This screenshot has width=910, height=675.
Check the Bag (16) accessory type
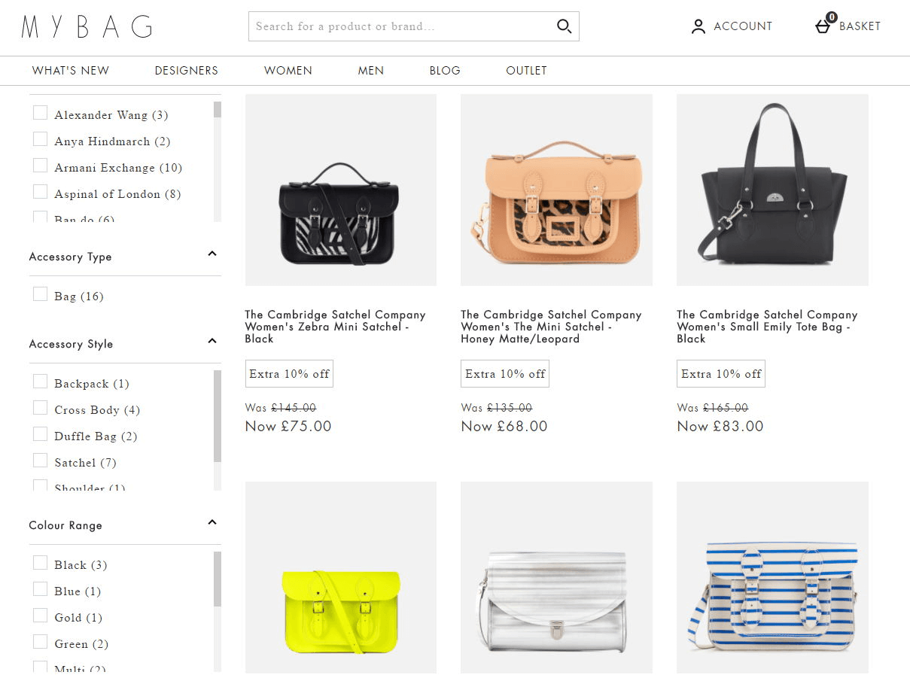click(41, 294)
